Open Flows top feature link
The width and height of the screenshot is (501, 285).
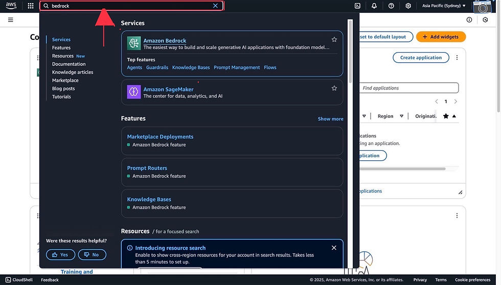270,67
